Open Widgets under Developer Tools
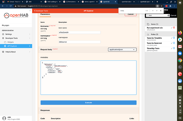This screenshot has height=121, width=183. [16, 42]
